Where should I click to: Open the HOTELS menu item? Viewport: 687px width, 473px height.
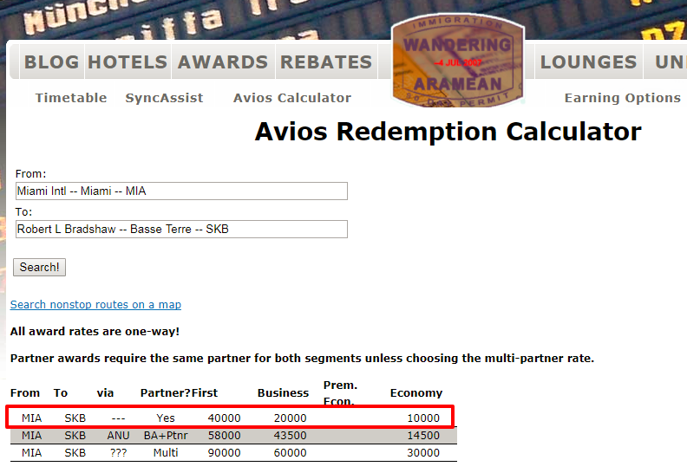pos(128,62)
